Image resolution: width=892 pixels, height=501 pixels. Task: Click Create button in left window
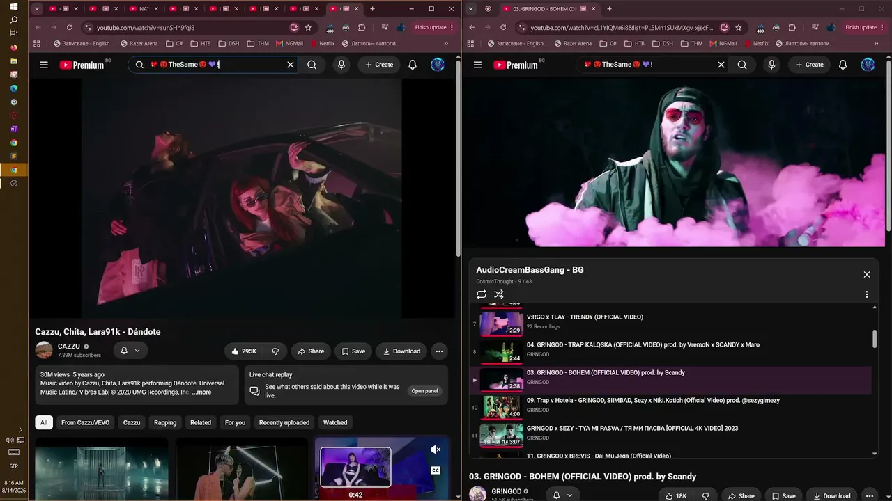tap(379, 65)
